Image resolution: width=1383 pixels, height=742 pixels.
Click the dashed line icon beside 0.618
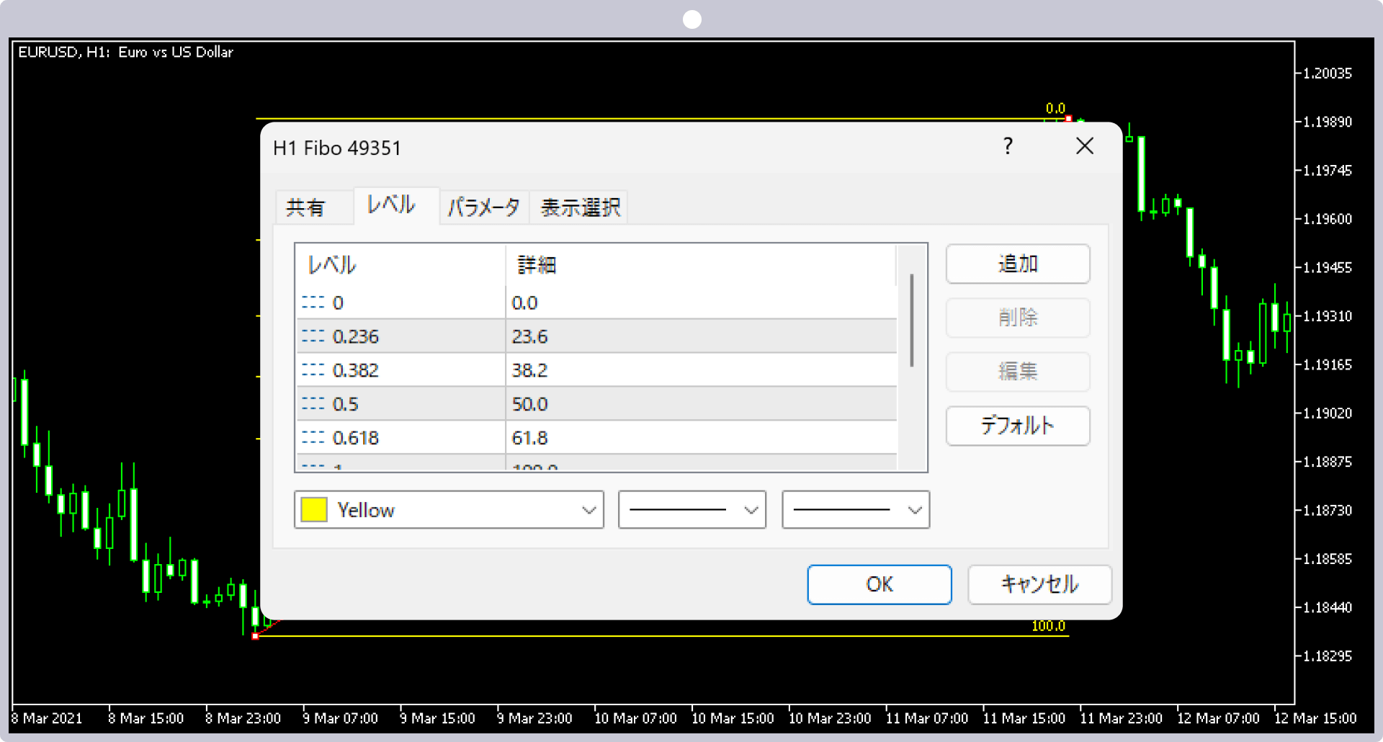pyautogui.click(x=313, y=438)
